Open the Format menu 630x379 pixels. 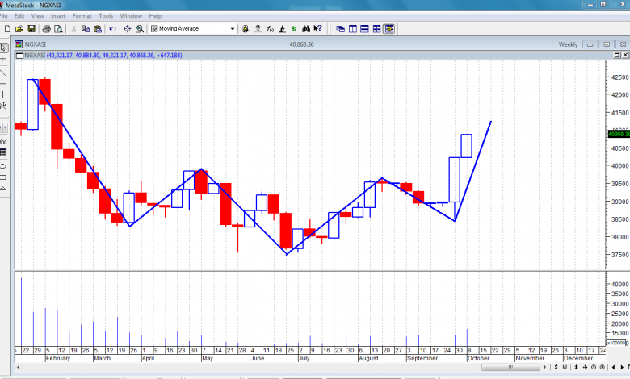pyautogui.click(x=82, y=15)
